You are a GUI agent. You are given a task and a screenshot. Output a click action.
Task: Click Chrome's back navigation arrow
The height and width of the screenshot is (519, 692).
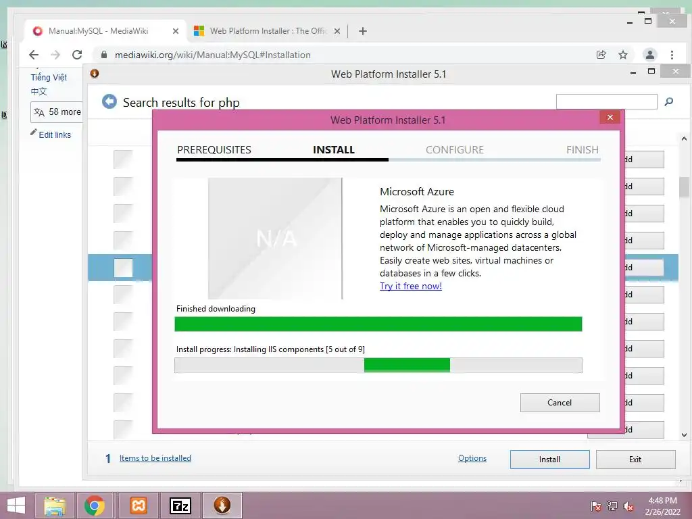34,55
